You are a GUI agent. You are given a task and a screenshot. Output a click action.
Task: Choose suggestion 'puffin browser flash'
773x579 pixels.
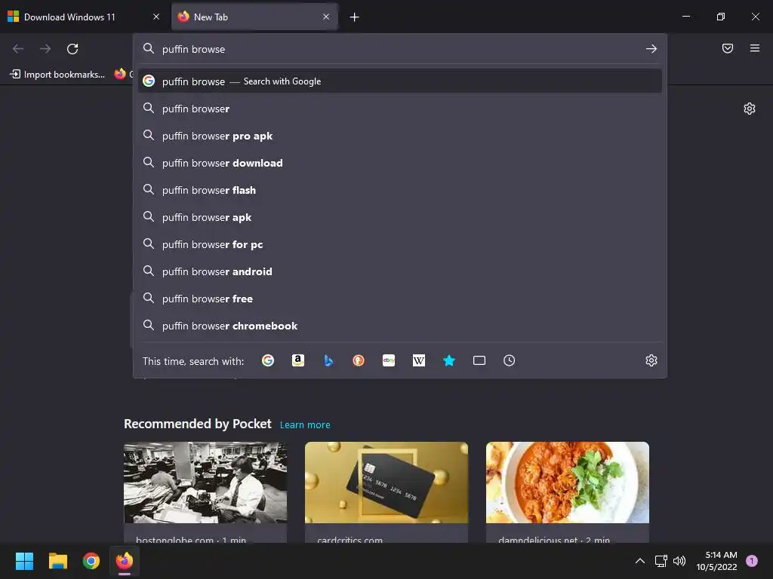point(400,190)
